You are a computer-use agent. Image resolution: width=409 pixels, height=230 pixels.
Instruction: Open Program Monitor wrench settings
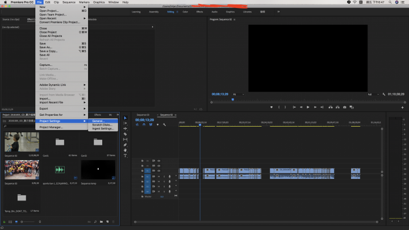[383, 94]
